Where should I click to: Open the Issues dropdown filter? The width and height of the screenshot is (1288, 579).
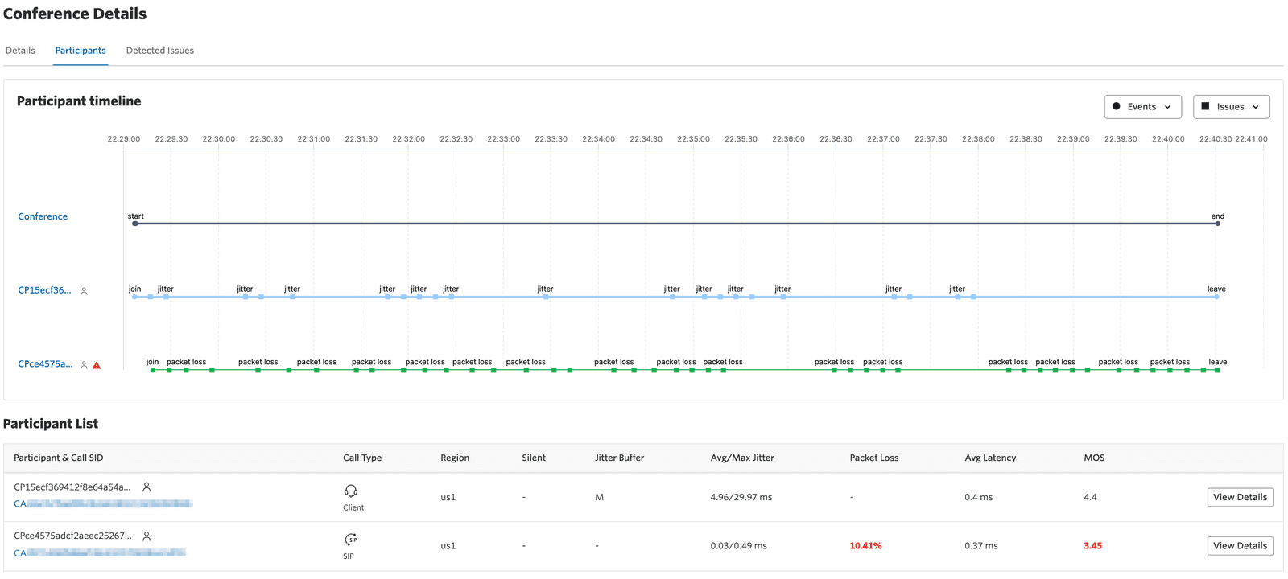[x=1231, y=107]
